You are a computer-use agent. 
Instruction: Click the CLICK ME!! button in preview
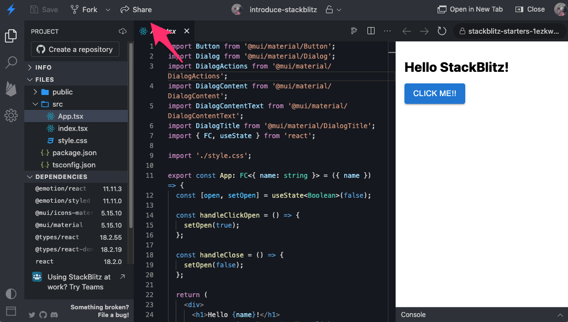[435, 94]
